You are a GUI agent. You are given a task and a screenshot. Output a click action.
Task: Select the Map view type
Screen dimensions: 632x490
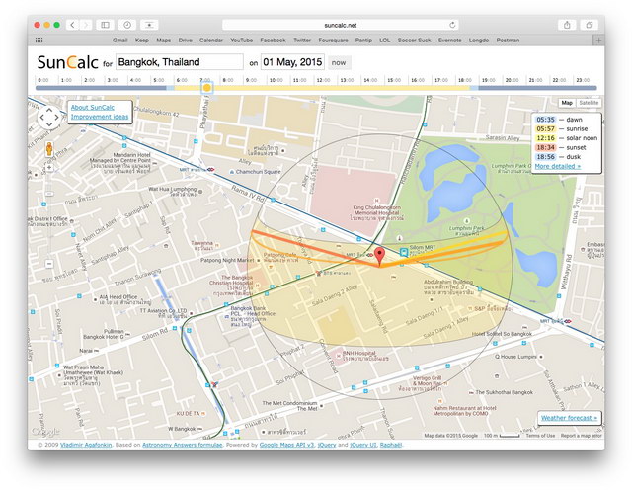(567, 102)
